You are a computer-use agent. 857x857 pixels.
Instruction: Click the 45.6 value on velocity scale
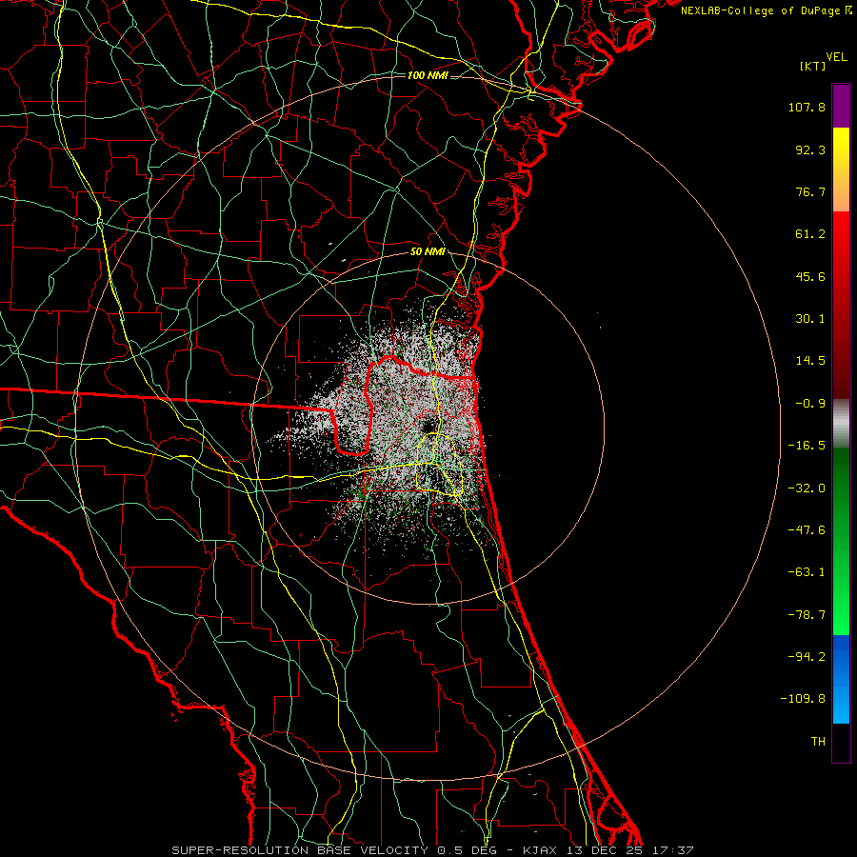[x=810, y=276]
